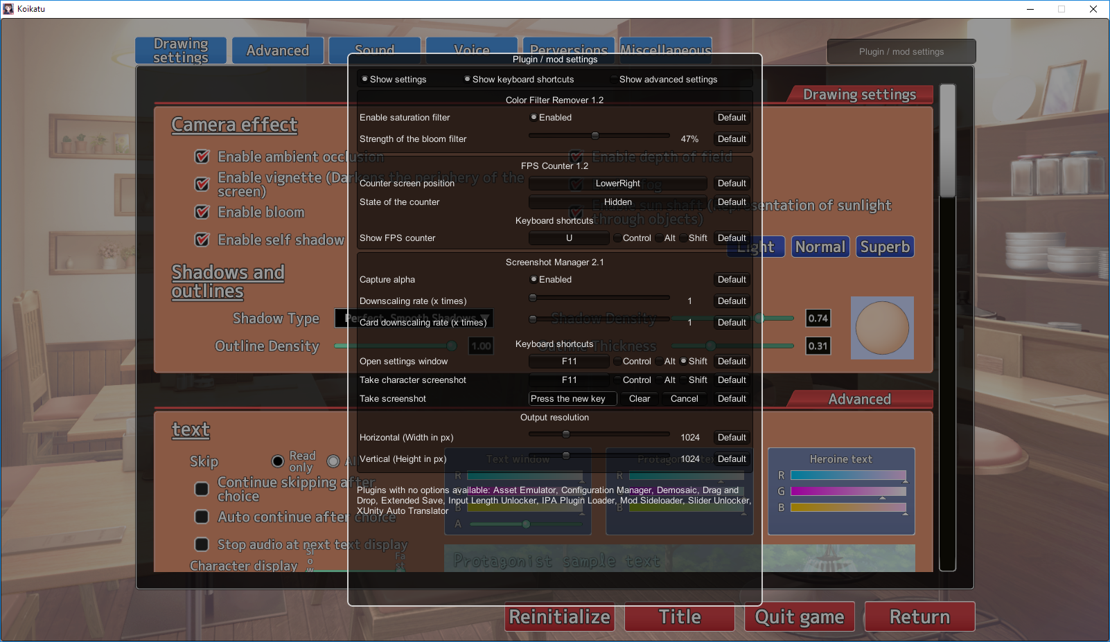Screen dimensions: 1110x642
Task: Toggle Control modifier for Show FPS counter
Action: [x=632, y=238]
